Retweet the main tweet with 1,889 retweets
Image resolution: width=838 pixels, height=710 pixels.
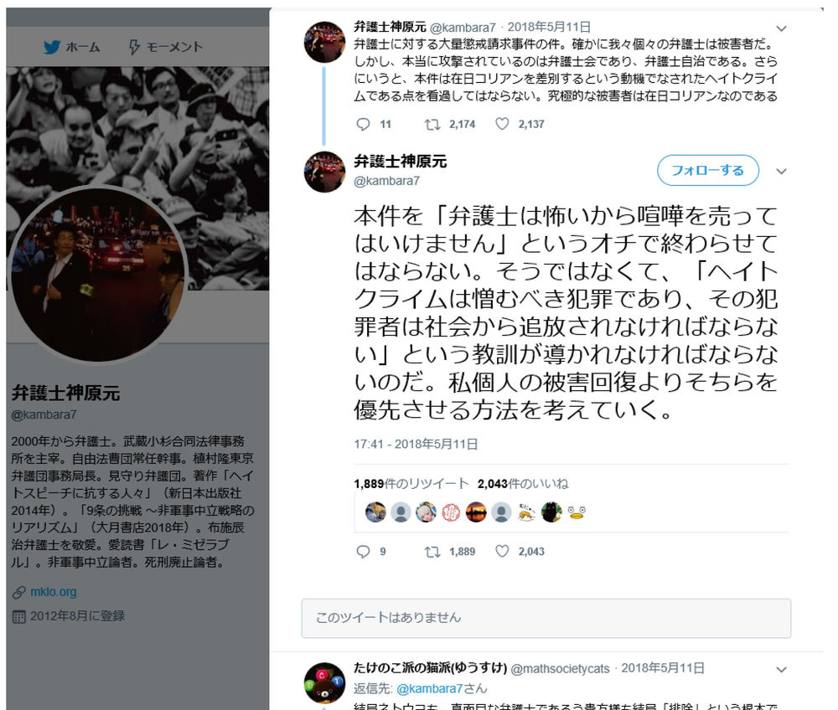[x=432, y=552]
